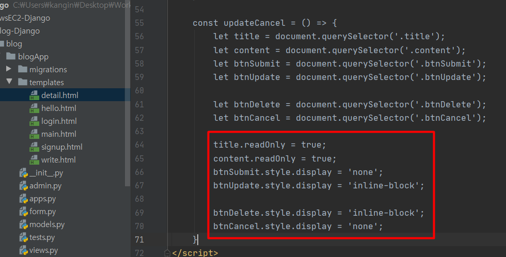The width and height of the screenshot is (506, 257).
Task: Click the hello.html file icon
Action: [x=34, y=108]
